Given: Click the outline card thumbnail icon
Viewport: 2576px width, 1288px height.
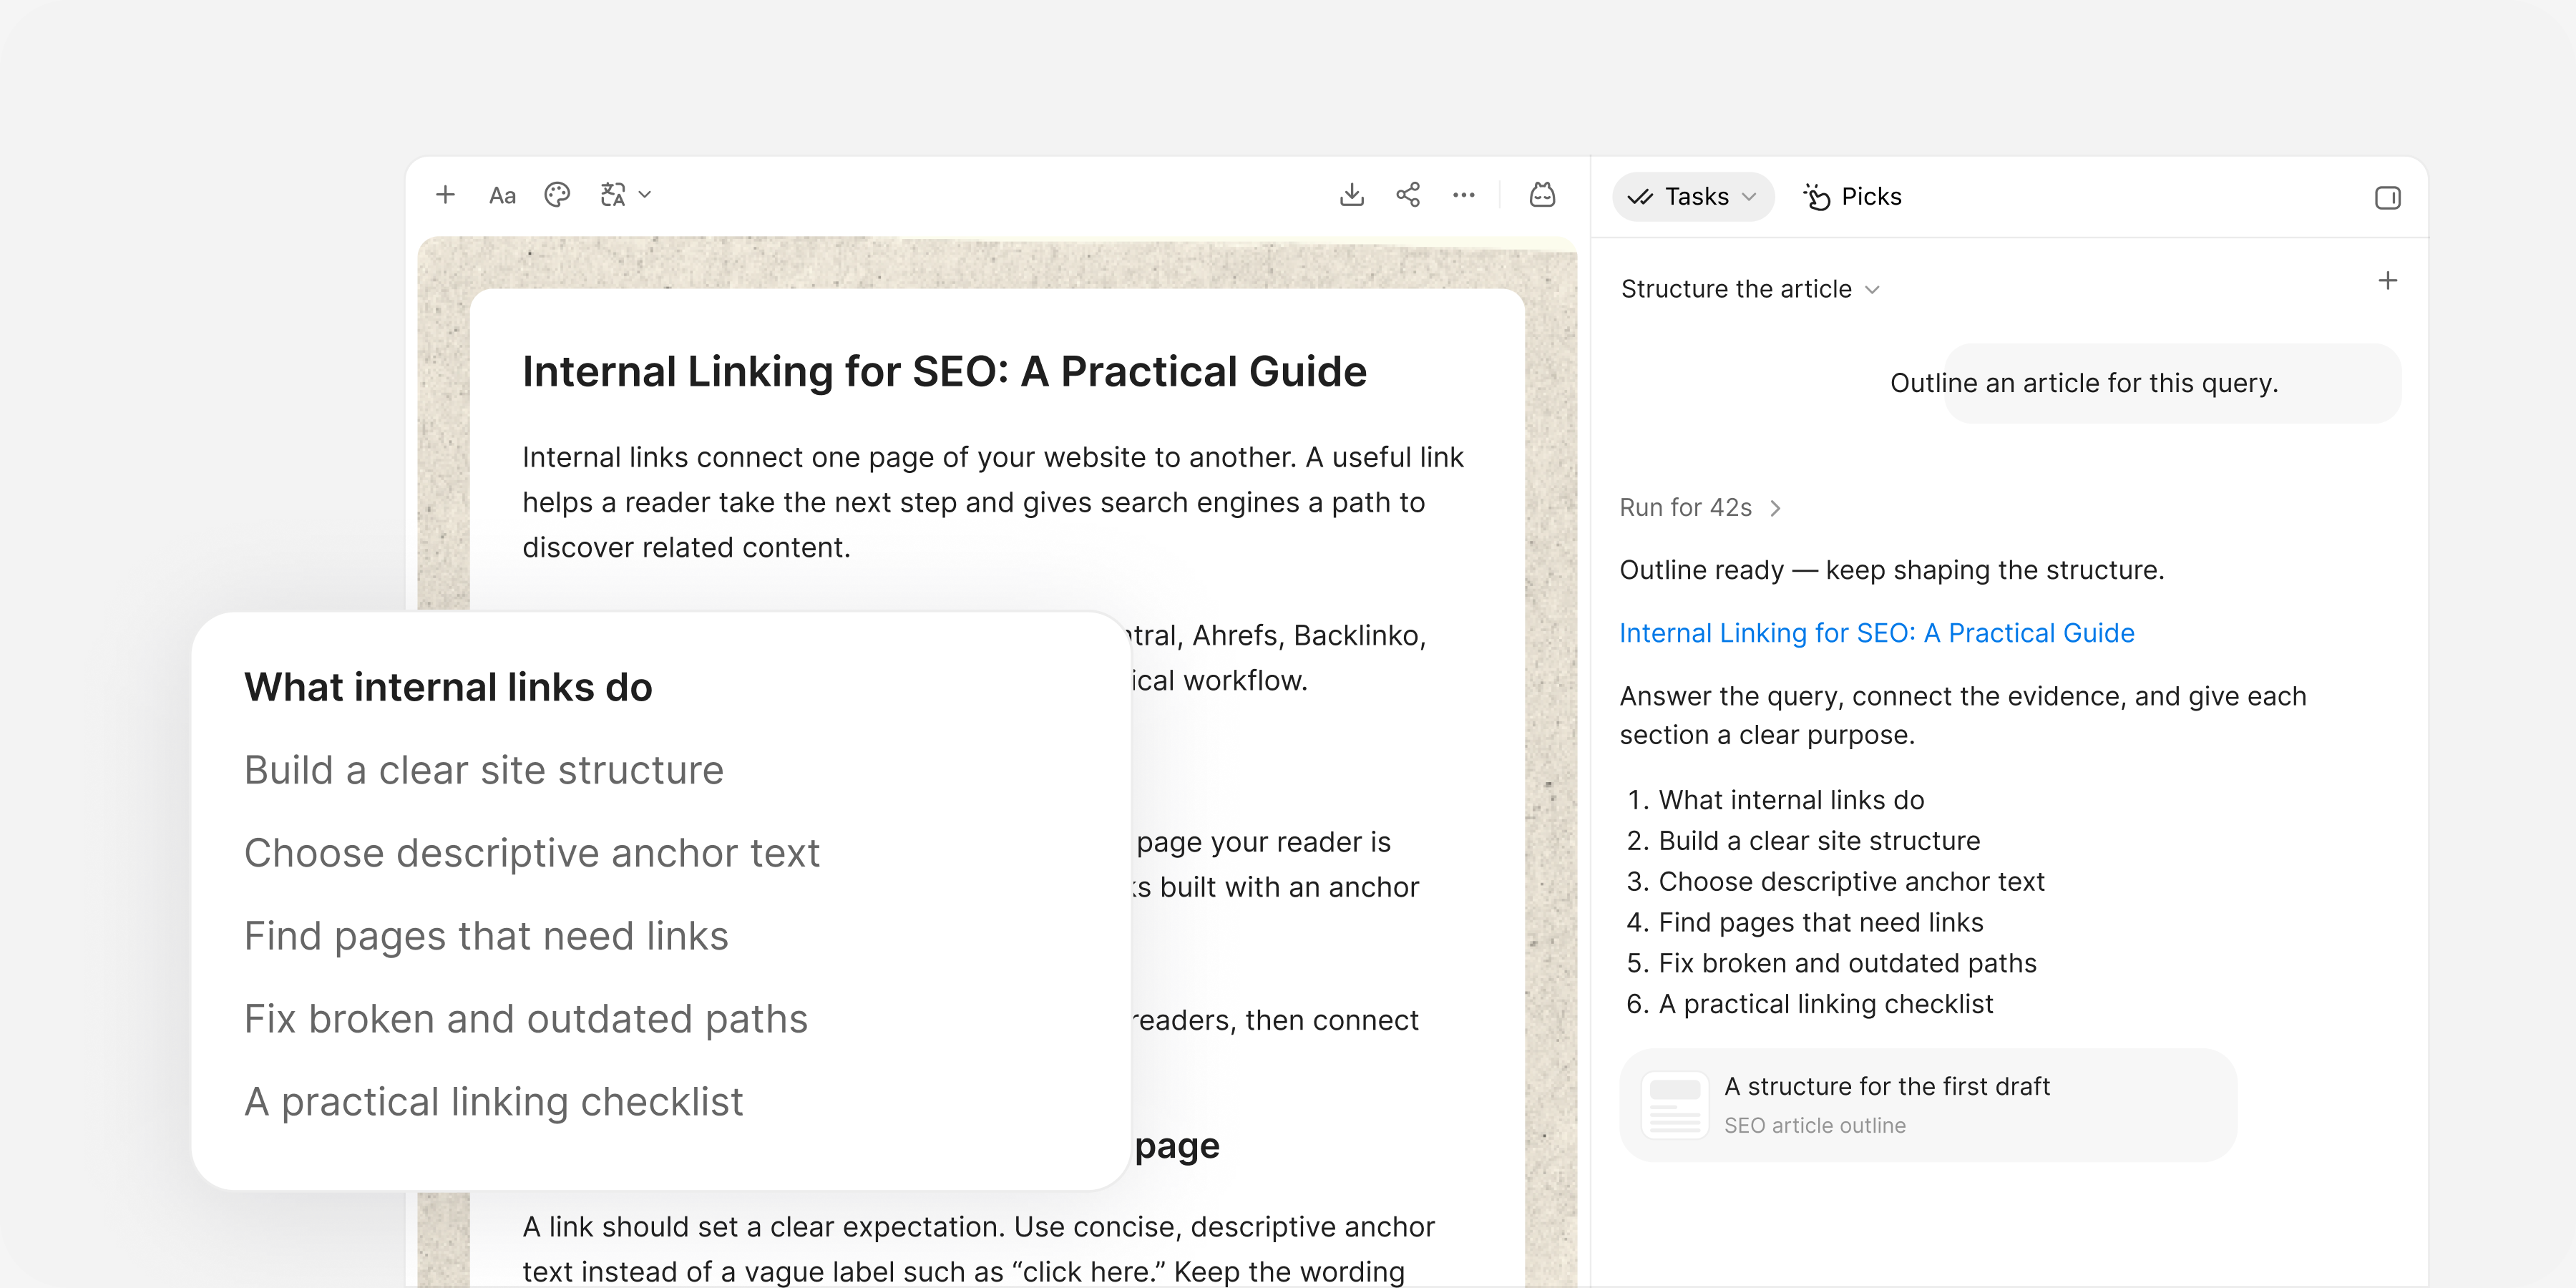Looking at the screenshot, I should coord(1675,1105).
